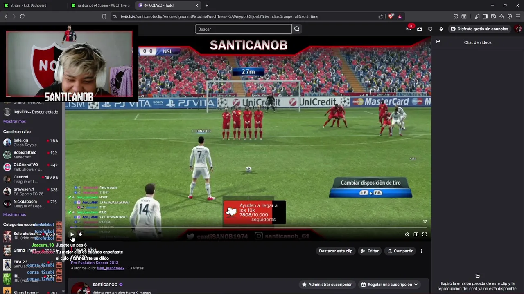Open share page icon in address bar
Image resolution: width=524 pixels, height=294 pixels.
click(381, 16)
